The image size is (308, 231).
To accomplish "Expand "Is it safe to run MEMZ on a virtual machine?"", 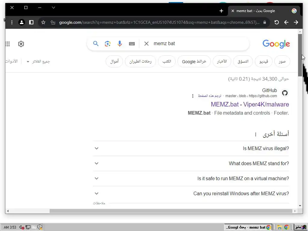I will tap(191, 179).
